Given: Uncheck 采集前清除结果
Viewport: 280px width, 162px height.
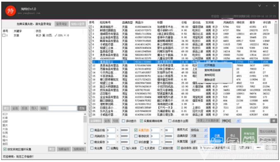Looking at the screenshot, I should tap(141, 121).
